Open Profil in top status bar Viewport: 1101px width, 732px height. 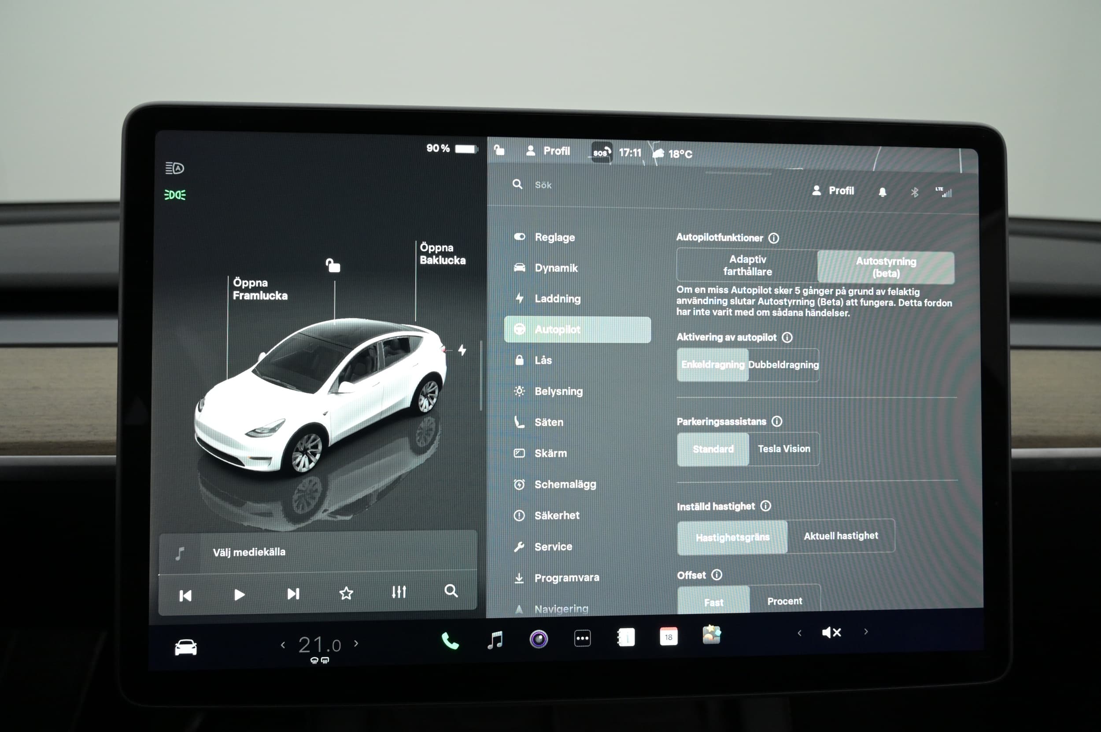tap(548, 151)
